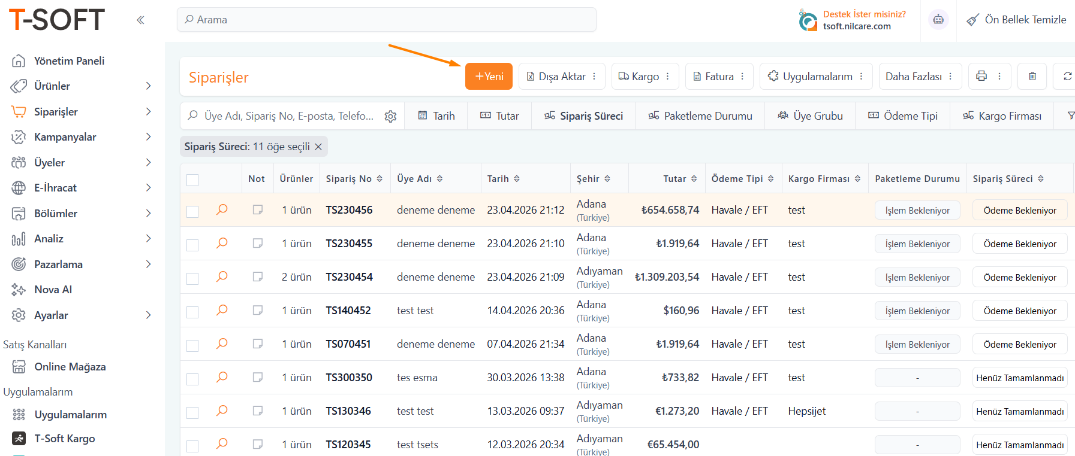Image resolution: width=1075 pixels, height=456 pixels.
Task: Check the box for order TS140452
Action: (192, 312)
